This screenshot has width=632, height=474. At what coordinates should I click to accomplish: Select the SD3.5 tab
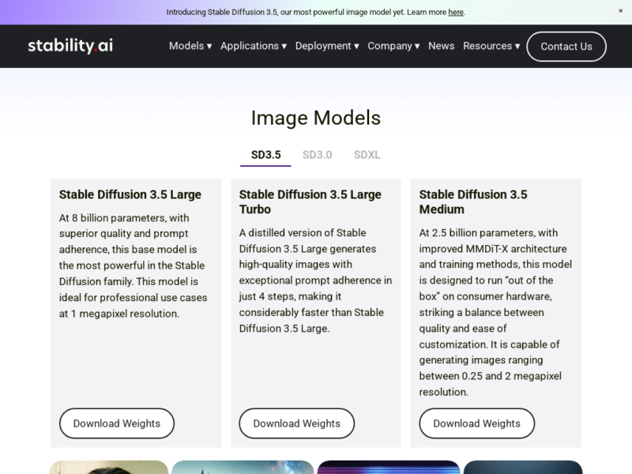pyautogui.click(x=265, y=155)
